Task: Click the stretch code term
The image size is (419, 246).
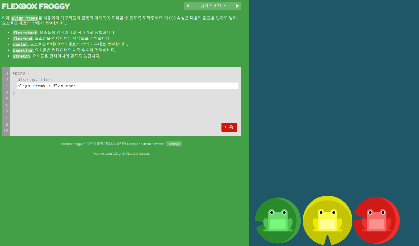Action: pyautogui.click(x=22, y=56)
